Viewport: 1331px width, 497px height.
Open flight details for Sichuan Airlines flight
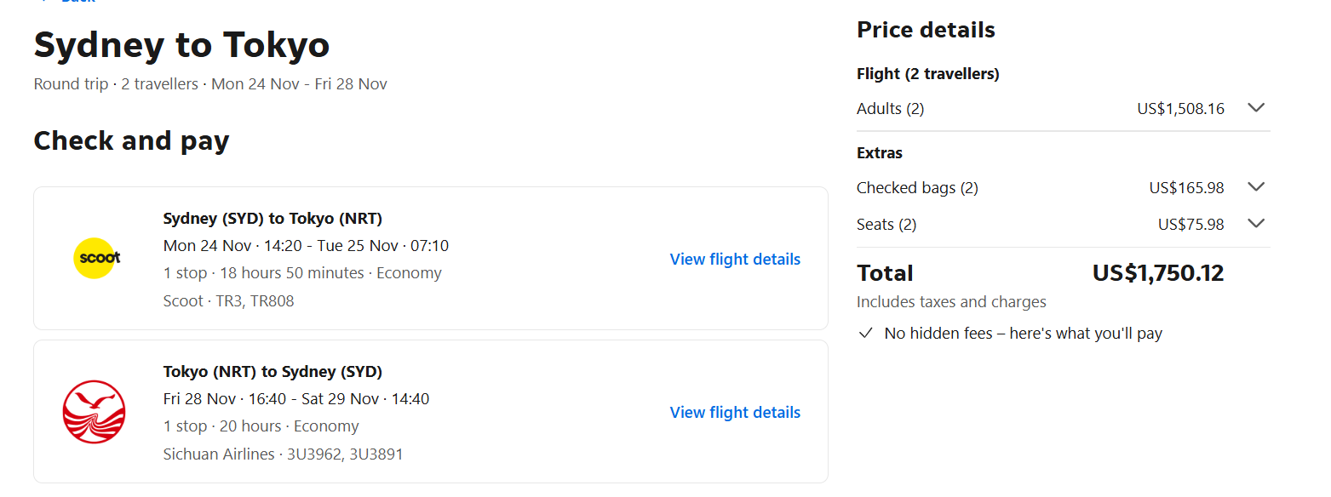point(735,413)
